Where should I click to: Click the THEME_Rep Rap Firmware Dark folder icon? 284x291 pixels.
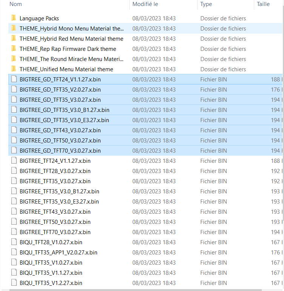[x=14, y=49]
